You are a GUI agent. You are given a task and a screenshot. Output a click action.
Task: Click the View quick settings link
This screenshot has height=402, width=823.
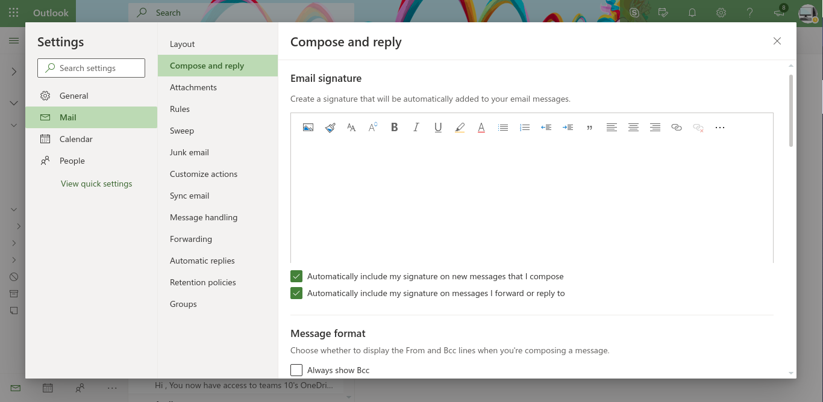pos(96,184)
